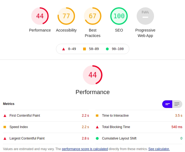
Task: Open the 'performance score is calculated' link
Action: click(85, 149)
